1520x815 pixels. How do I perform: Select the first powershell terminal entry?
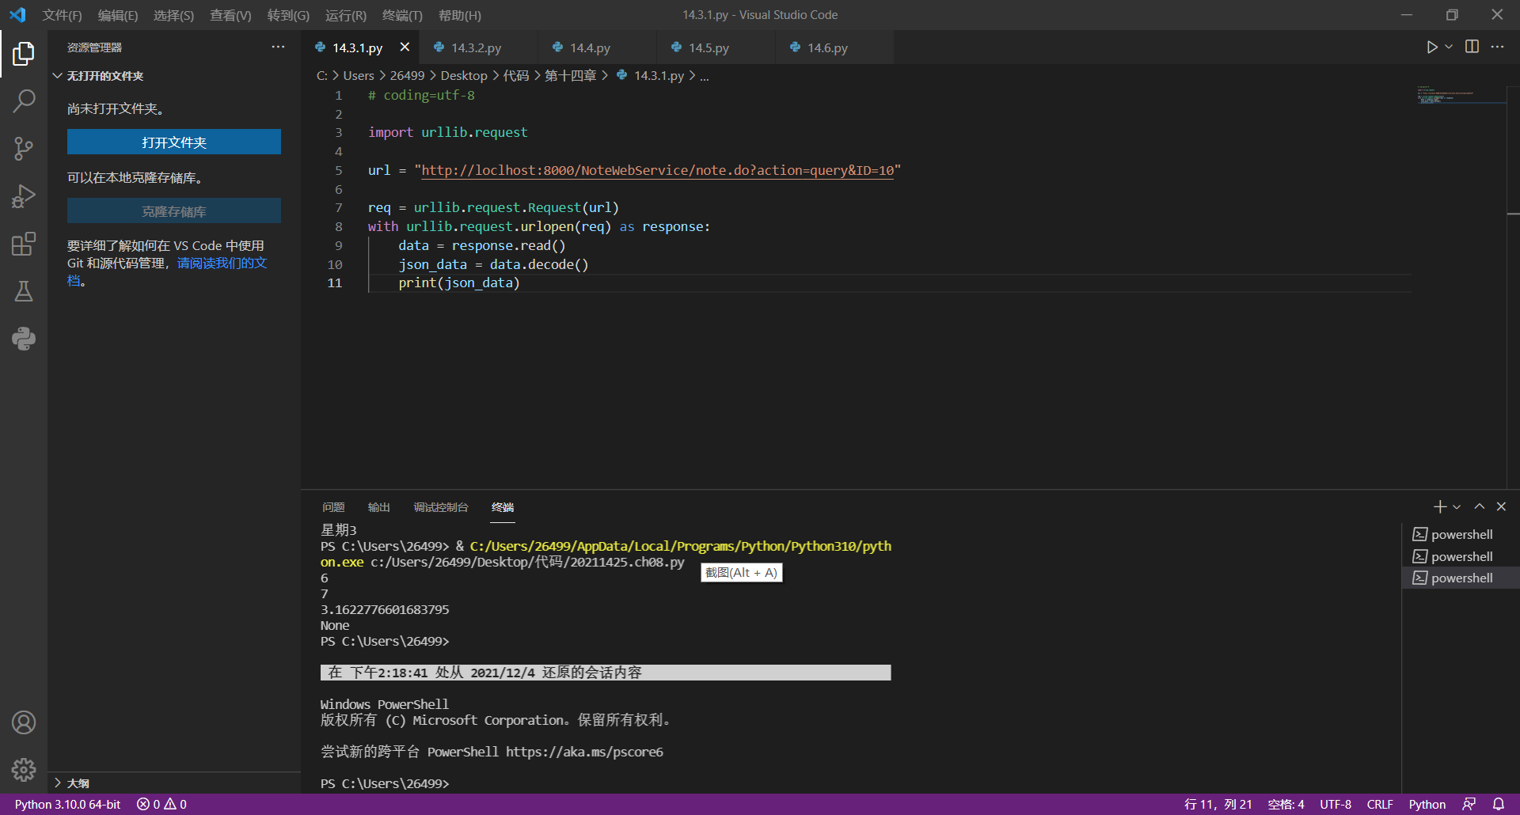tap(1461, 535)
